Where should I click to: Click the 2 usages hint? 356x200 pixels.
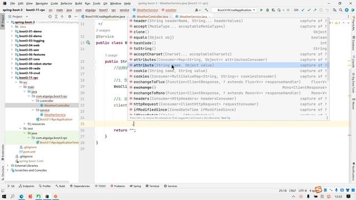(103, 30)
